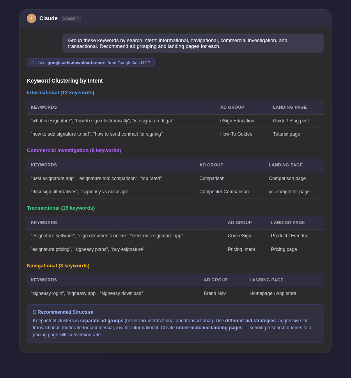This screenshot has width=351, height=378.
Task: Click the user prompt message bubble
Action: pyautogui.click(x=193, y=43)
